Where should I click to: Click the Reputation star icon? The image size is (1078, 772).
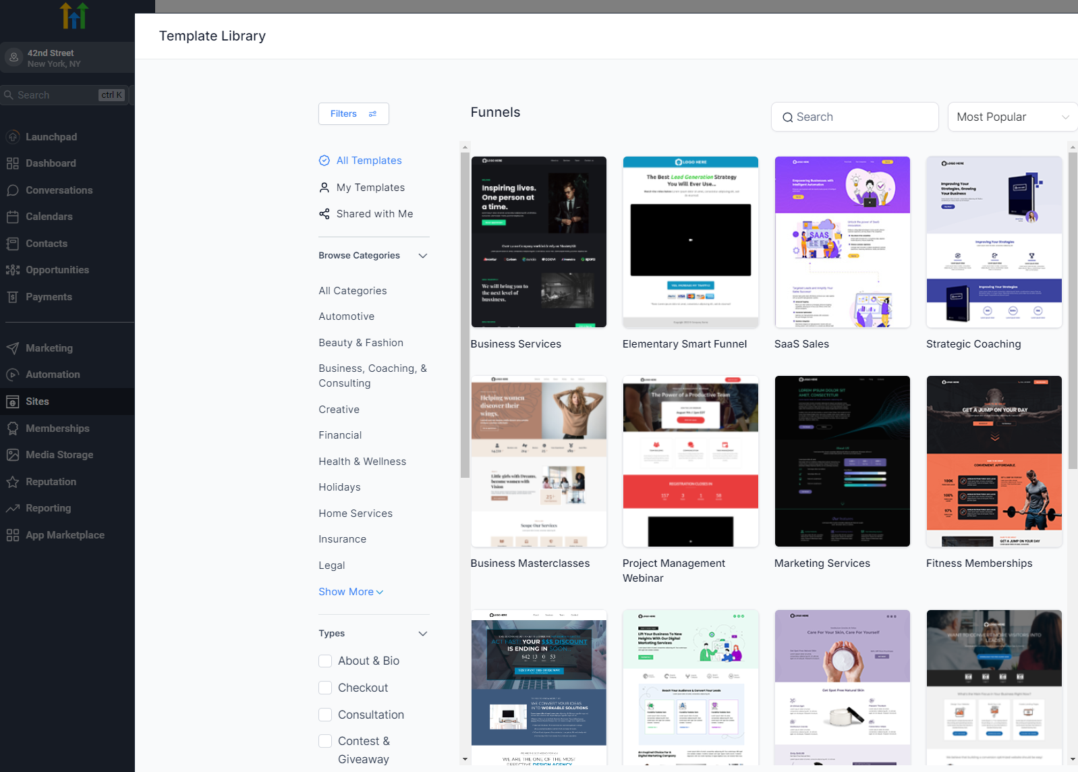[x=13, y=482]
